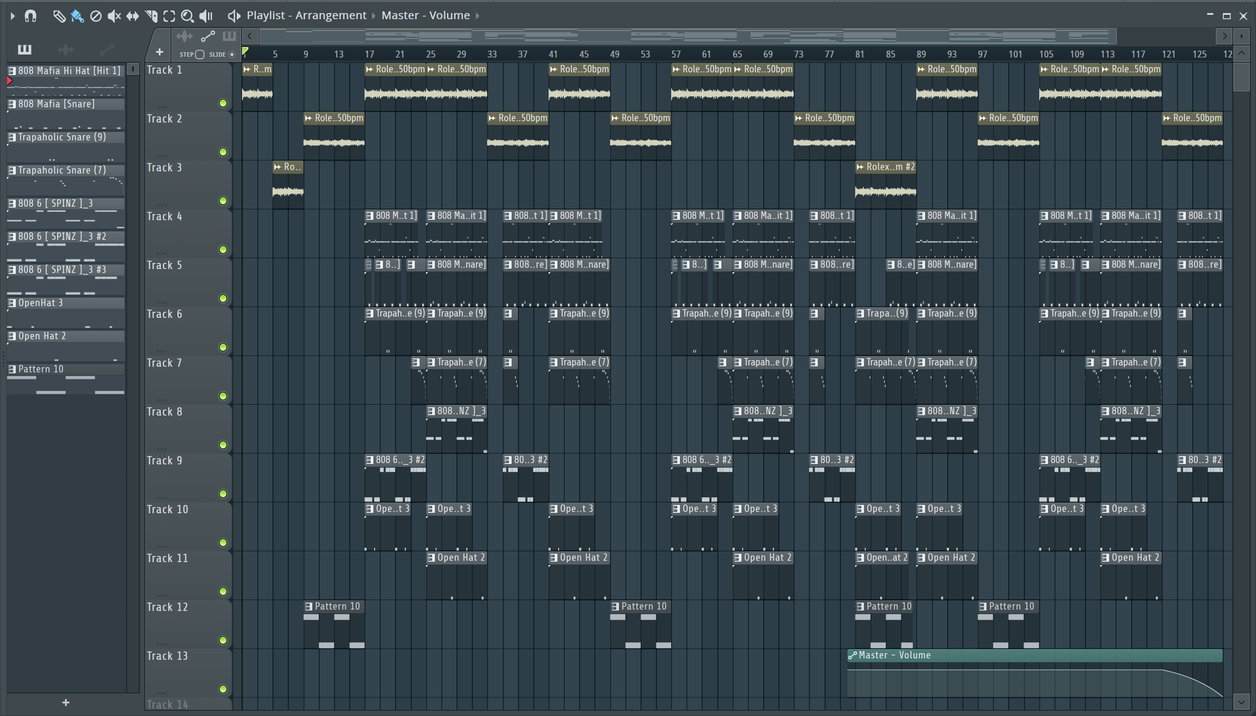Open the playlist options menu arrow
Image resolution: width=1256 pixels, height=716 pixels.
(12, 16)
